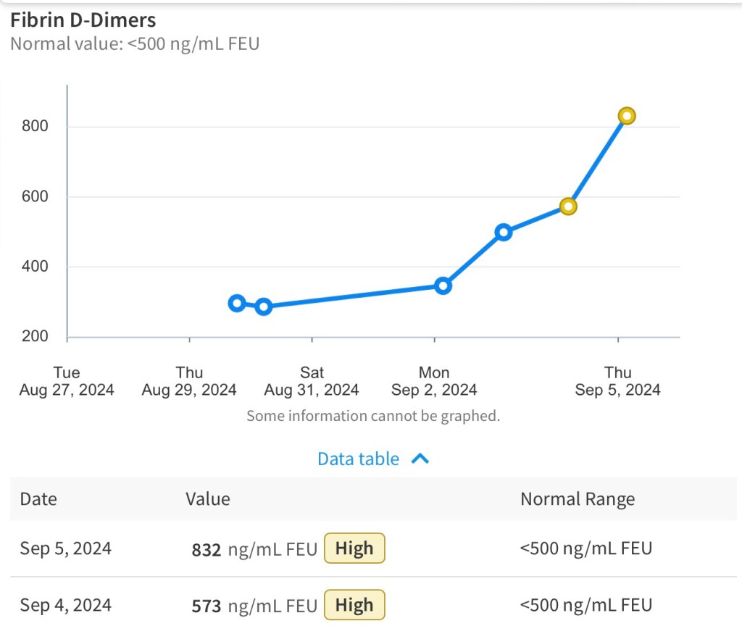Screen dimensions: 742x626
Task: Select the second blue data point from left
Action: coord(264,306)
